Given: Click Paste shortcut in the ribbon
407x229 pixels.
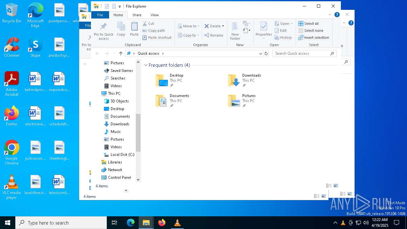Looking at the screenshot, I should point(157,38).
